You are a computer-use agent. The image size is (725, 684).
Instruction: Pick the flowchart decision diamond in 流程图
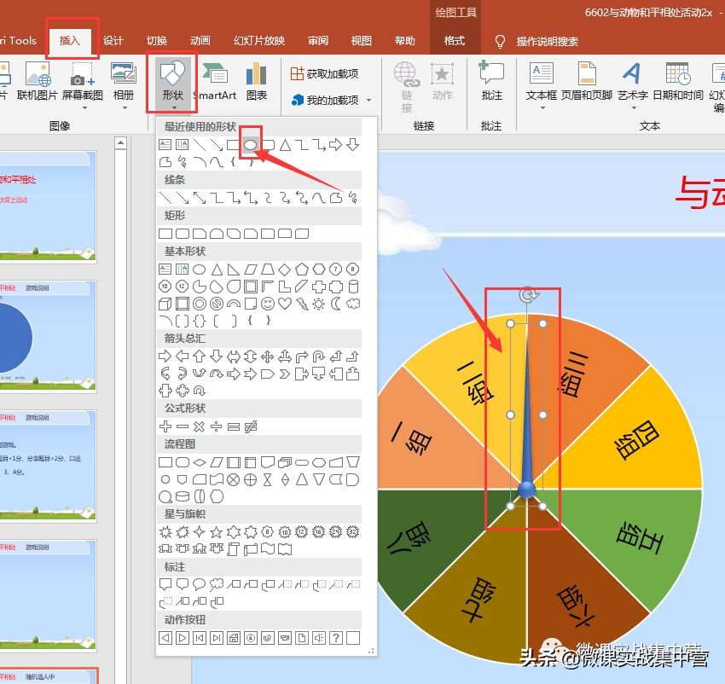(x=200, y=462)
